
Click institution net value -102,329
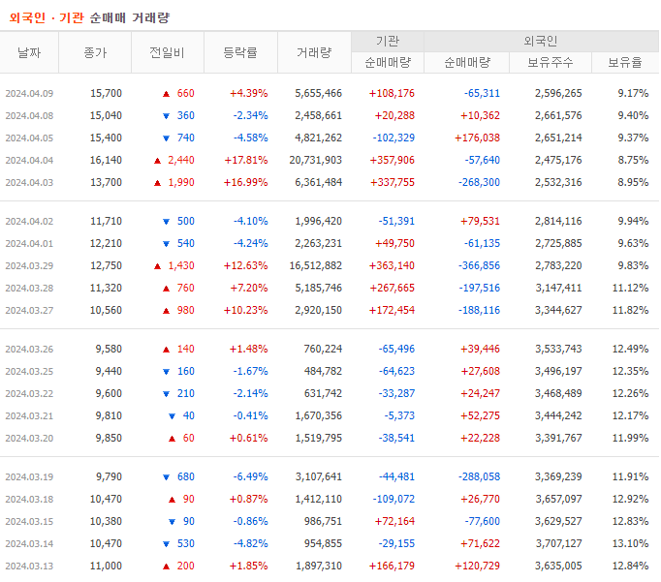point(393,138)
